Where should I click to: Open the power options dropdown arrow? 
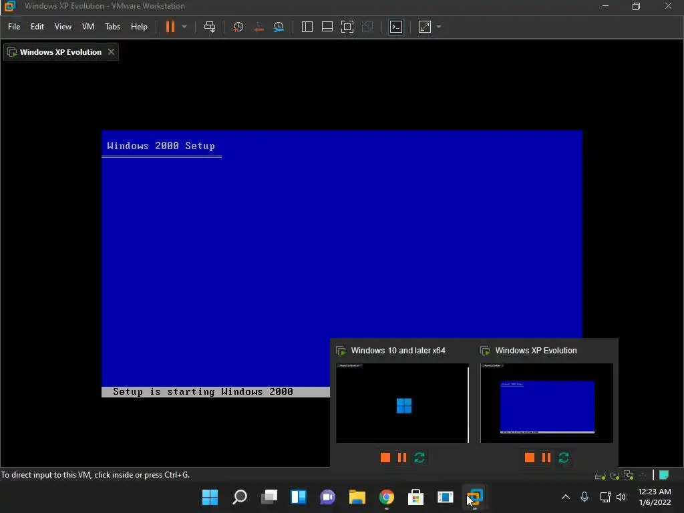pyautogui.click(x=184, y=27)
